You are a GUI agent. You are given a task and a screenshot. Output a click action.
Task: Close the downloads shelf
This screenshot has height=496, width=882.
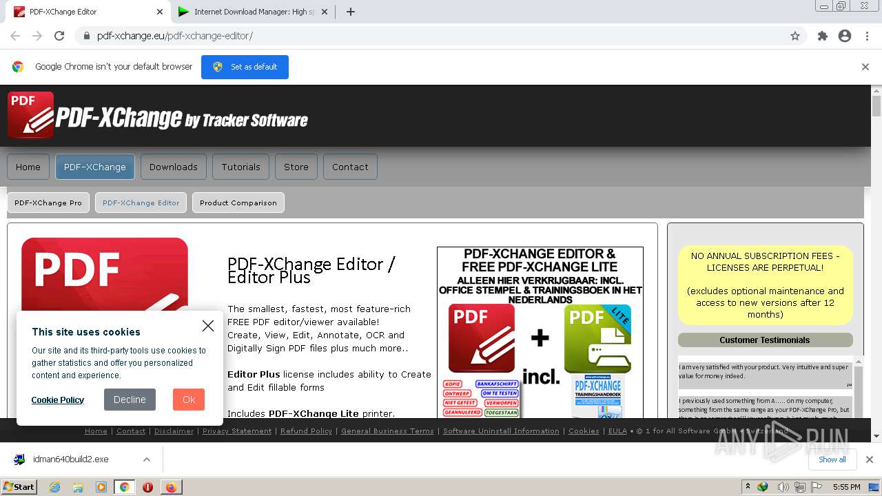pos(870,459)
